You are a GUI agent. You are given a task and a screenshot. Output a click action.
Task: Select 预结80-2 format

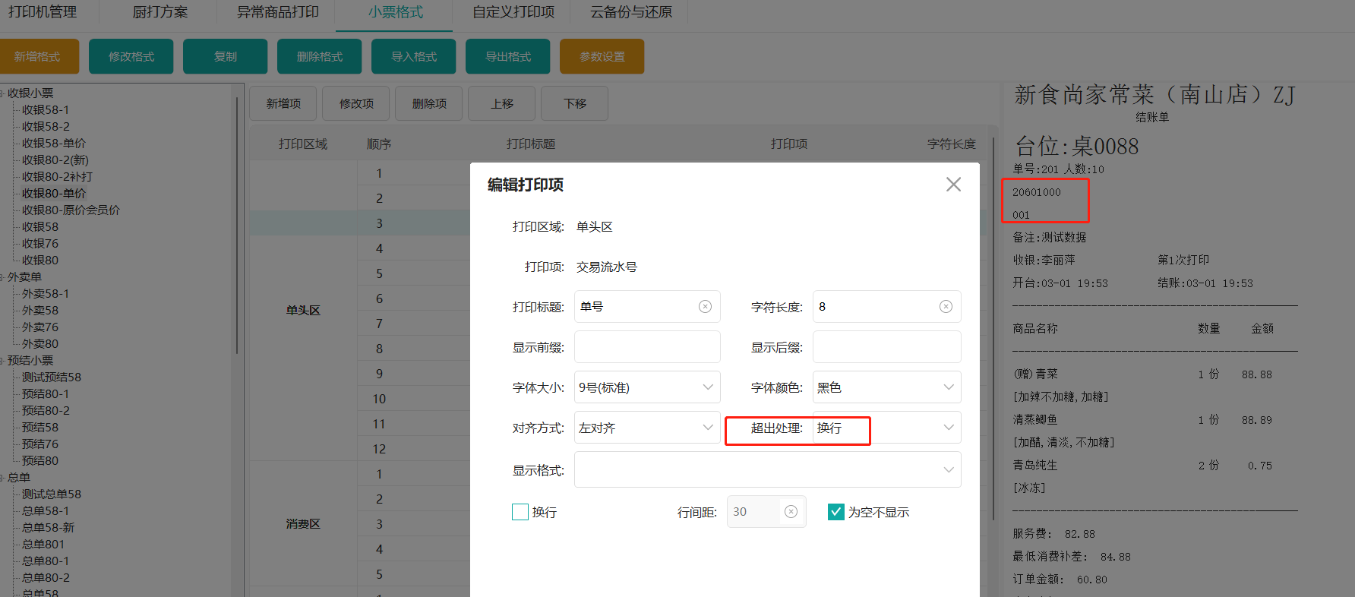[46, 411]
